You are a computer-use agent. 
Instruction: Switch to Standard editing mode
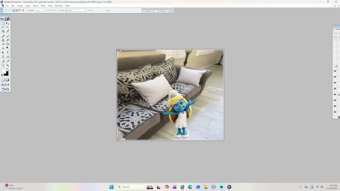click(3, 80)
